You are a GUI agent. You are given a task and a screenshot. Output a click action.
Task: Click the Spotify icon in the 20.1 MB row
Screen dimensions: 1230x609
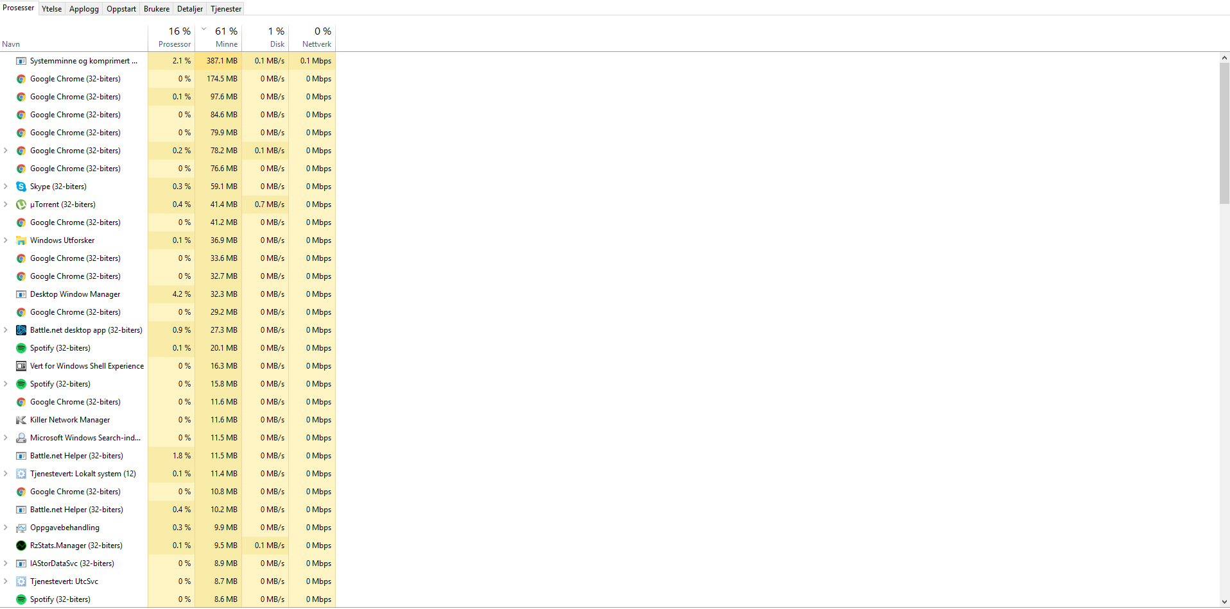[x=21, y=348]
